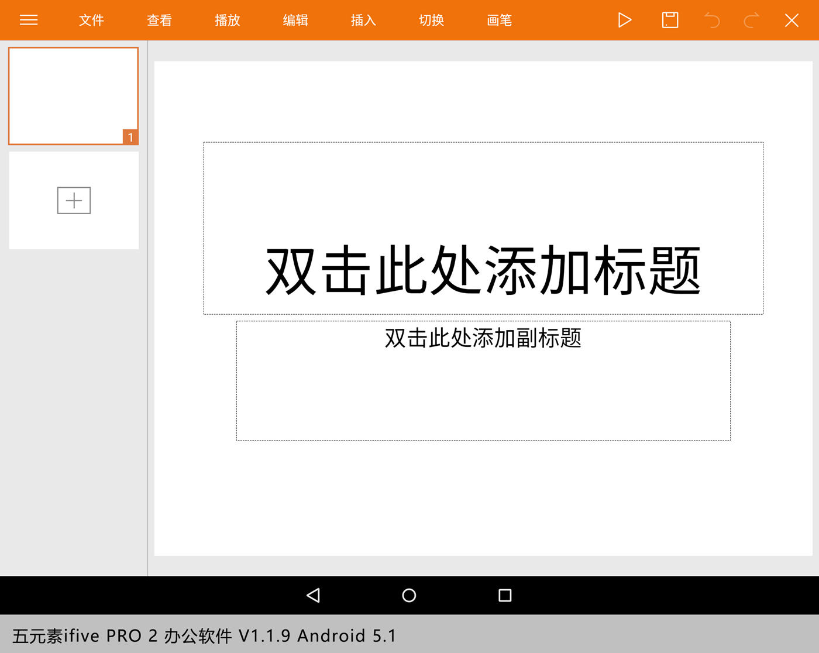Open the hamburger menu
819x653 pixels.
point(29,20)
